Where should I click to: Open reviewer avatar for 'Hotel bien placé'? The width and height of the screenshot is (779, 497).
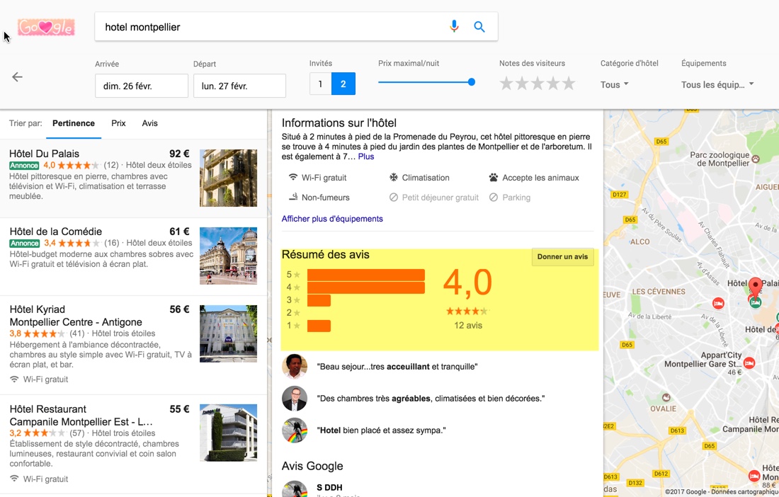tap(295, 430)
